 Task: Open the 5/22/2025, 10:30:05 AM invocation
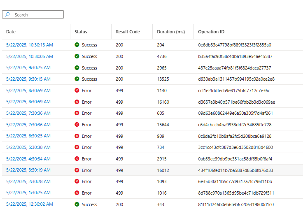30,56
